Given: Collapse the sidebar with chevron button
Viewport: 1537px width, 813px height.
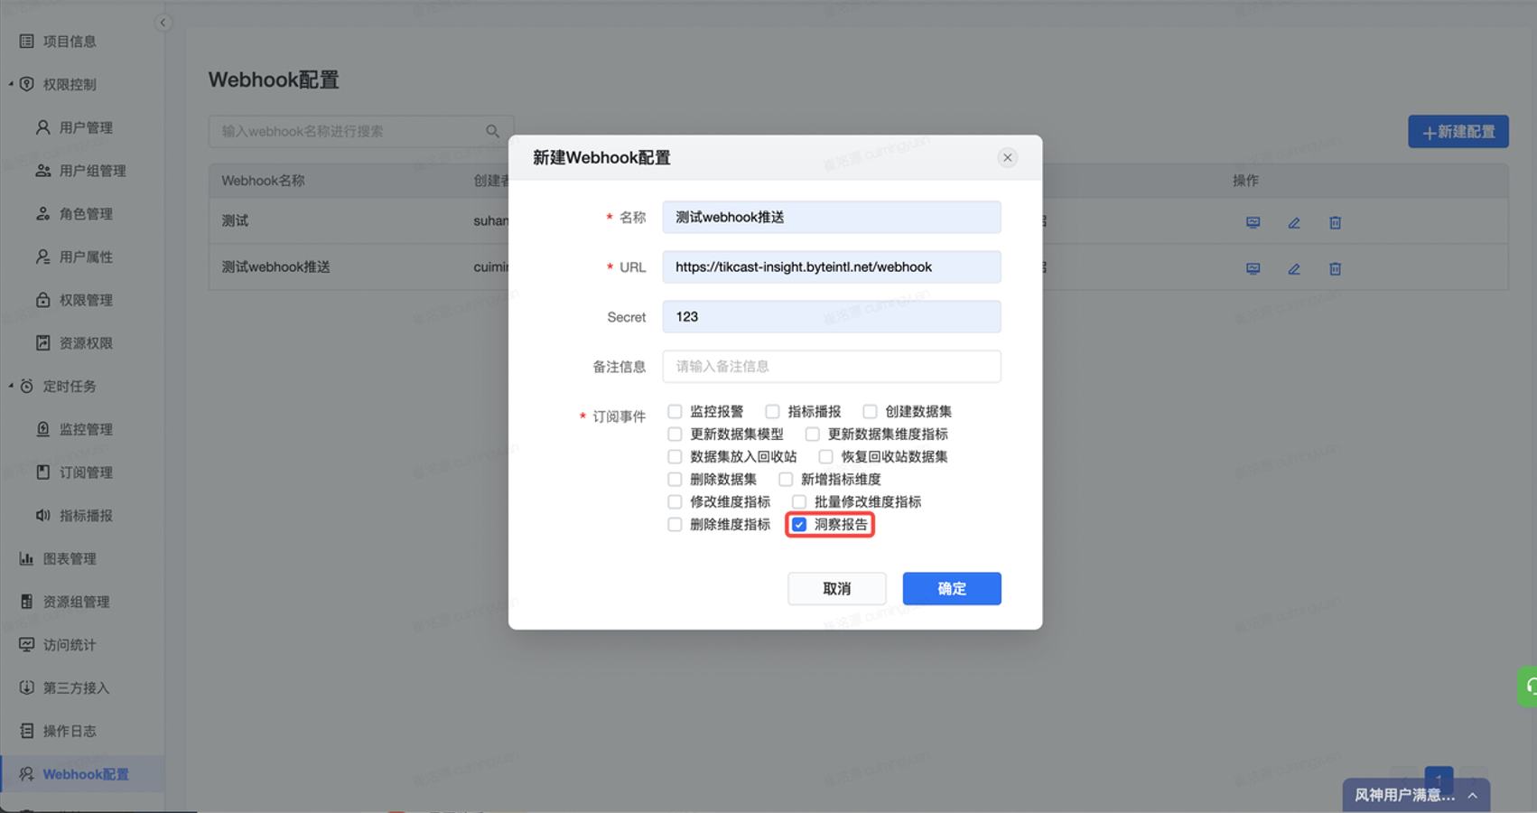Looking at the screenshot, I should coord(163,23).
